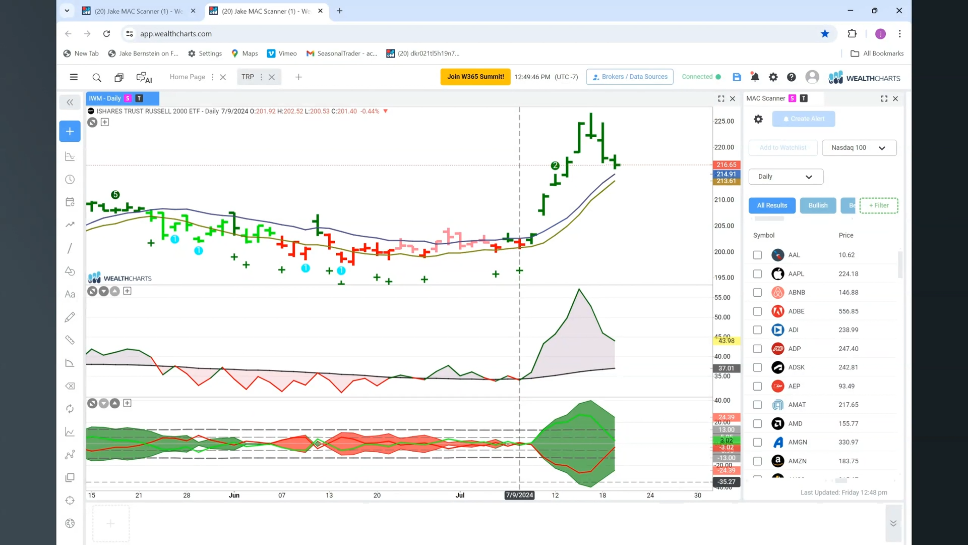968x545 pixels.
Task: Add new pane to price chart plus box
Action: (x=105, y=122)
